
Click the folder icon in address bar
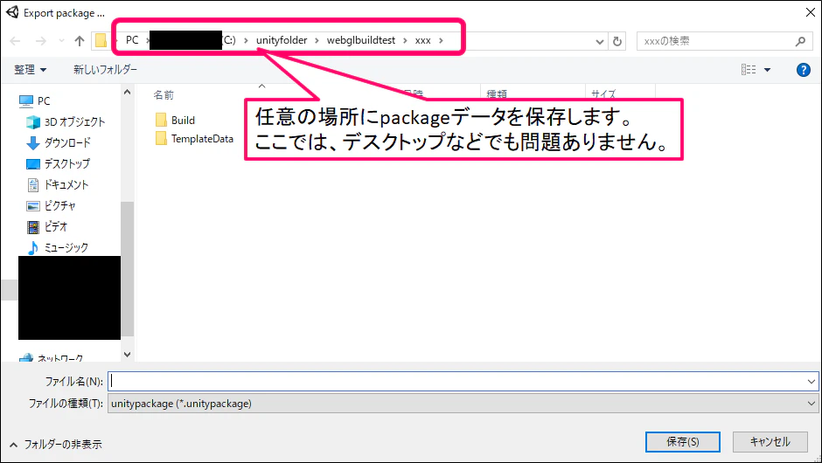tap(101, 40)
